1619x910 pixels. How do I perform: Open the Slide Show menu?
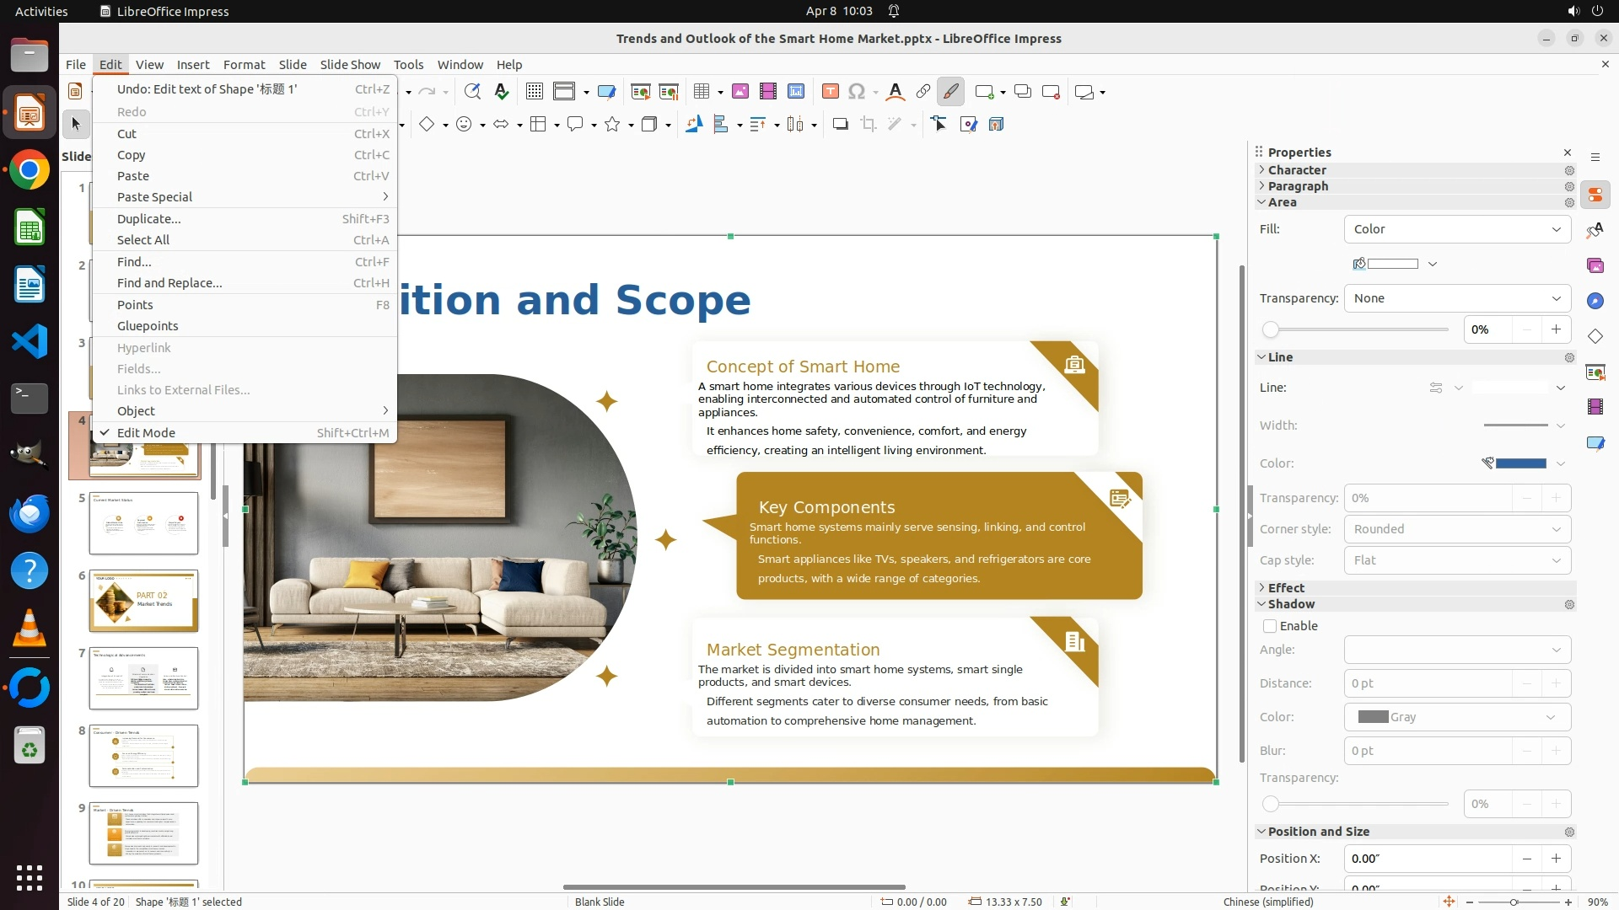[350, 65]
